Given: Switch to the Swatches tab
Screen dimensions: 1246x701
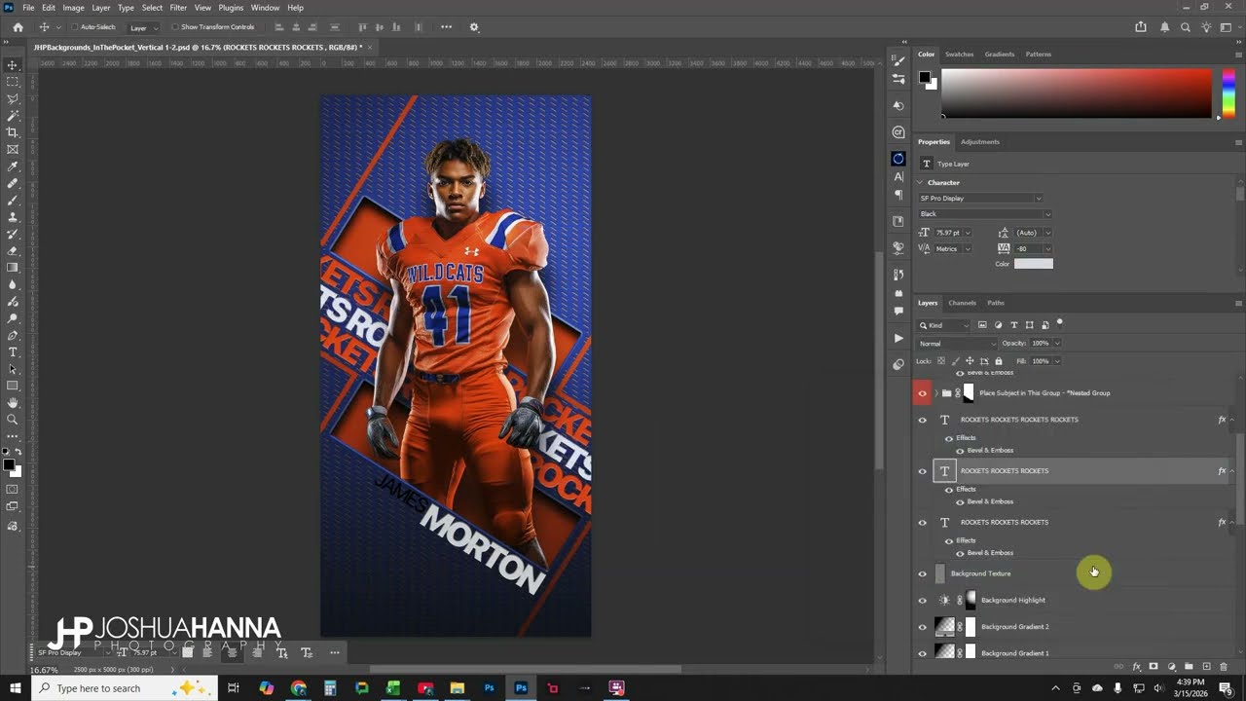Looking at the screenshot, I should (x=959, y=55).
